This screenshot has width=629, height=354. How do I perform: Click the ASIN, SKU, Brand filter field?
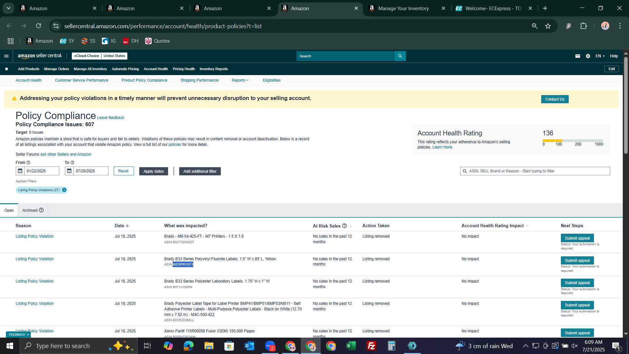pos(535,171)
